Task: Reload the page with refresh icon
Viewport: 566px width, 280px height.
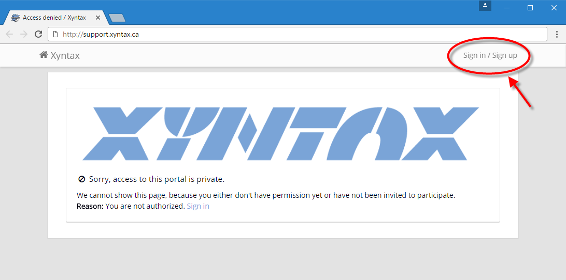Action: pos(38,34)
